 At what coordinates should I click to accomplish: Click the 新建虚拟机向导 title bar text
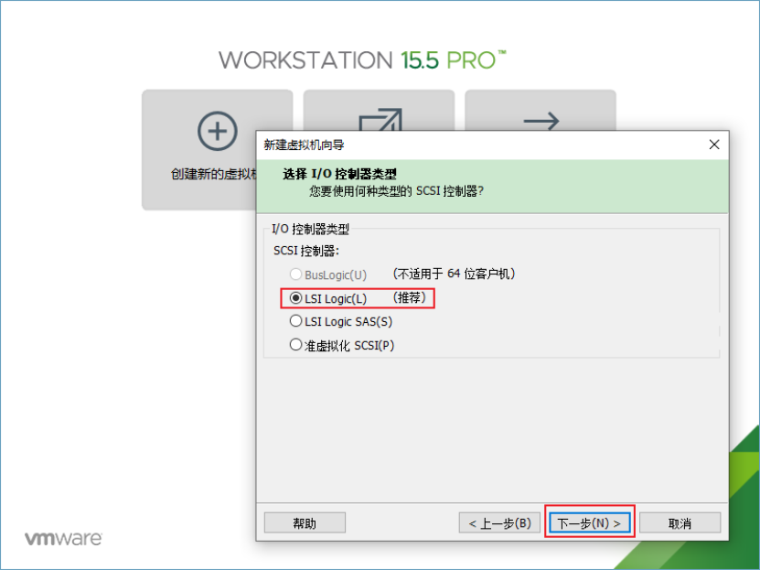[304, 145]
